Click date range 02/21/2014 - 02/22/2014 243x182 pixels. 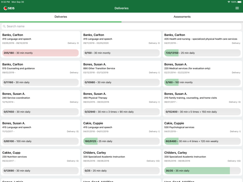pyautogui.click(x=177, y=73)
